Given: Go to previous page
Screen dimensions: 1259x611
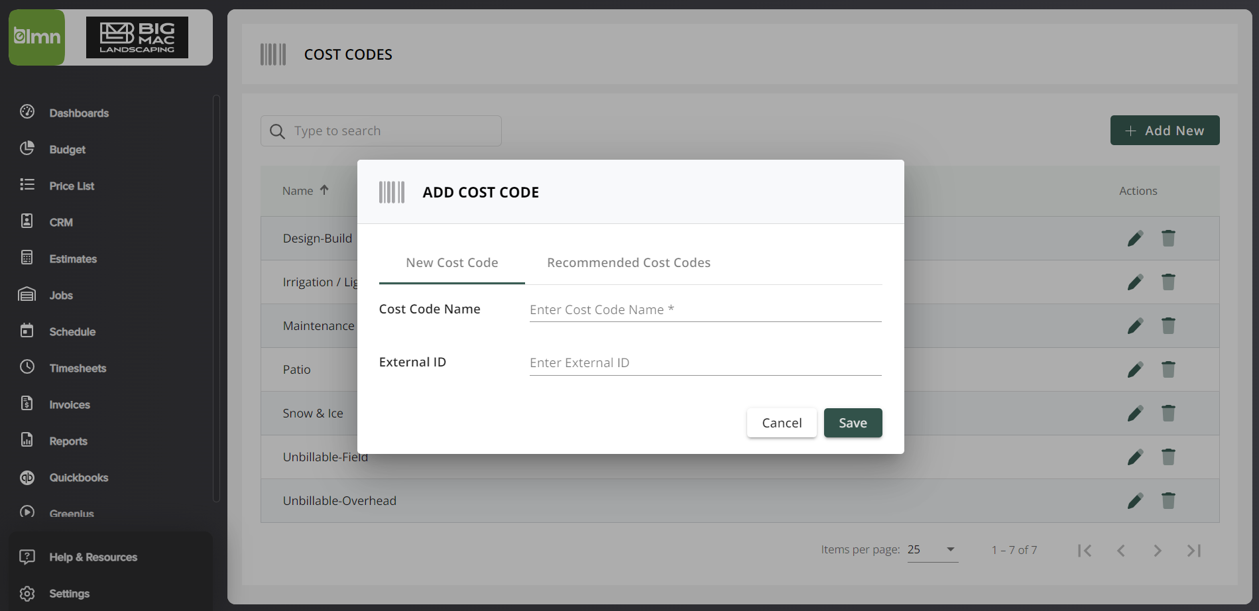Looking at the screenshot, I should [1121, 551].
